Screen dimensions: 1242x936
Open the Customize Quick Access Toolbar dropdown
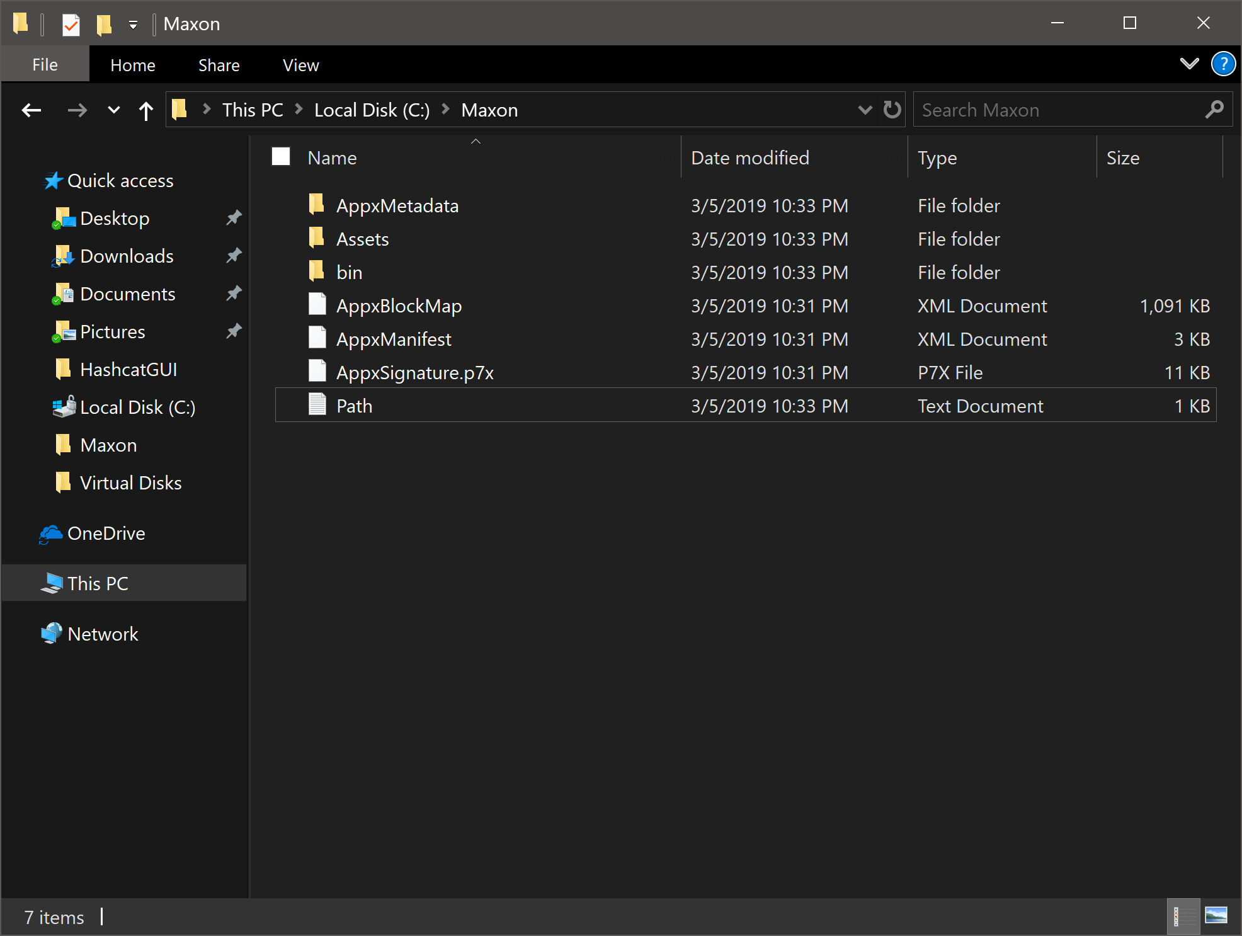click(133, 25)
